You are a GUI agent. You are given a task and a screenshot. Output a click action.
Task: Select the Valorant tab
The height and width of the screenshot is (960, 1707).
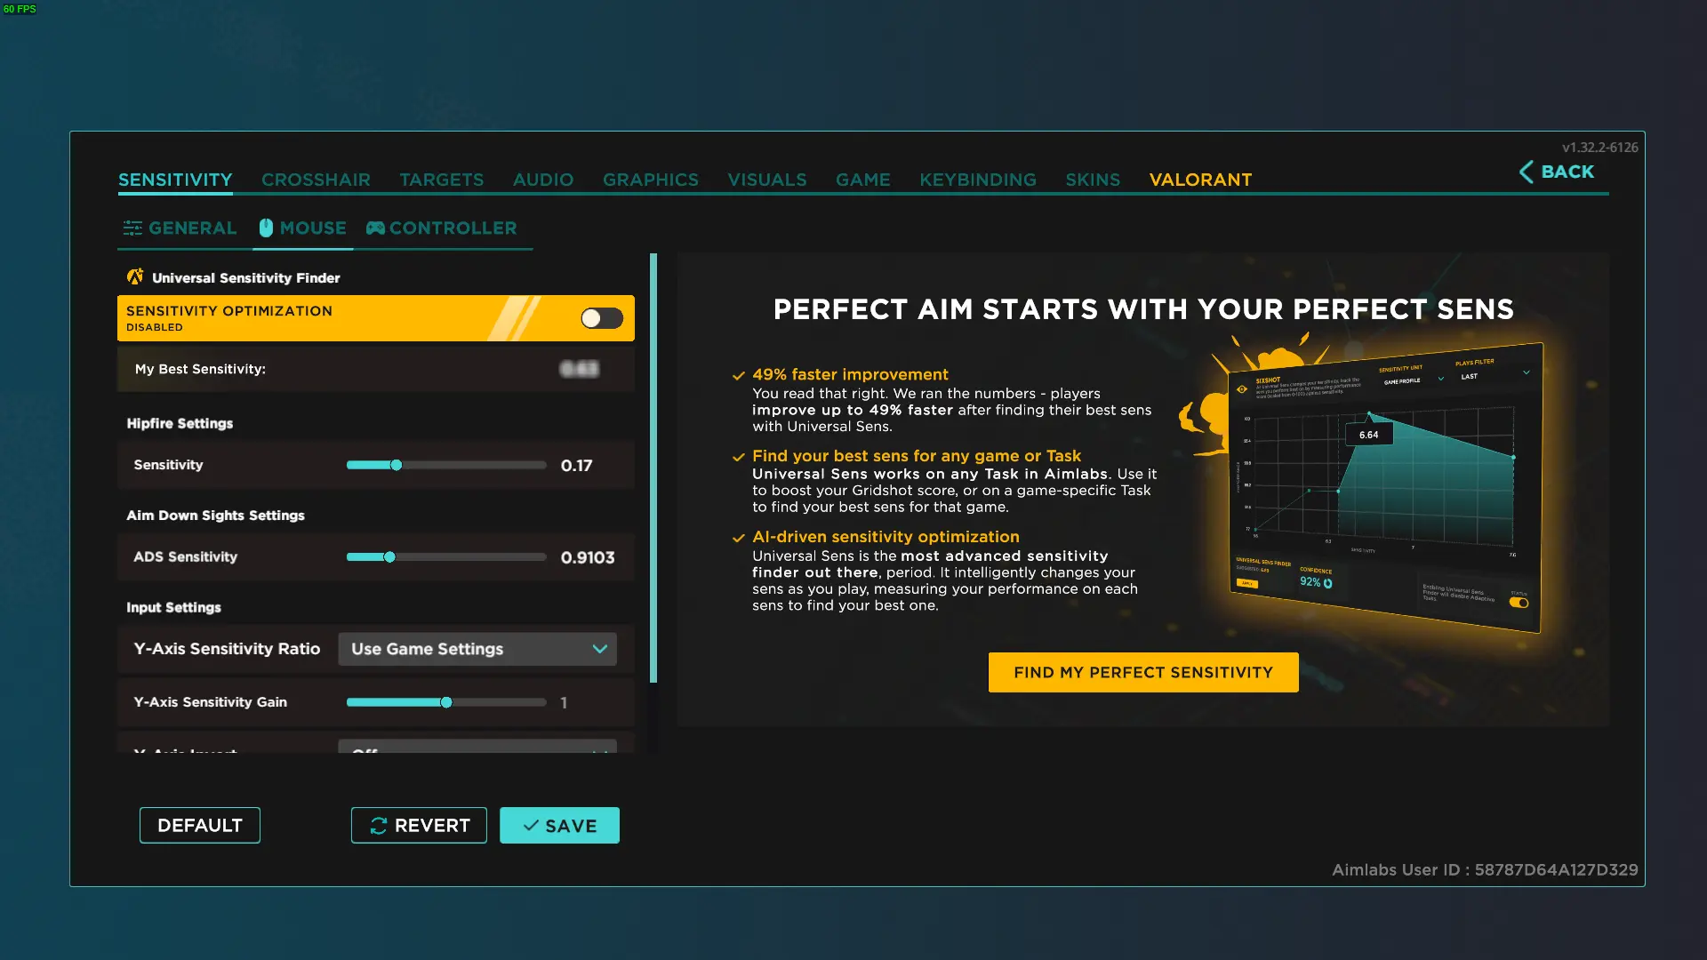[x=1200, y=180]
